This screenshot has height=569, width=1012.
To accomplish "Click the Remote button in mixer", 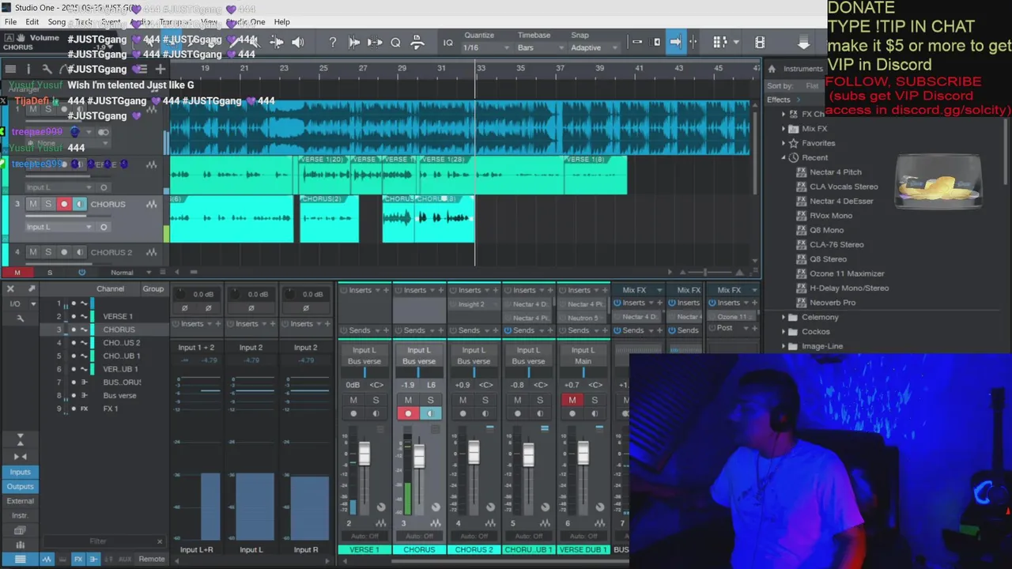I will tap(152, 559).
